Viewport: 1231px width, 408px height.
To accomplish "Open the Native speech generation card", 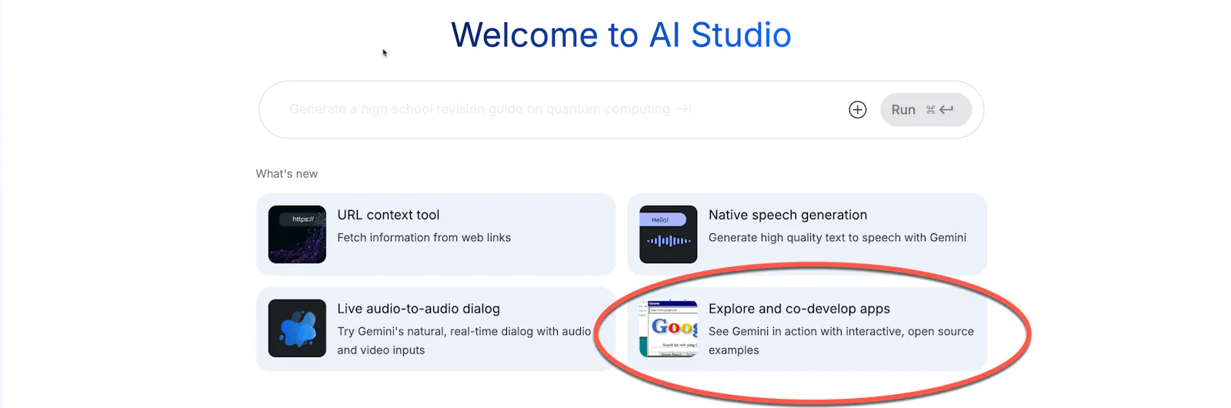I will tap(807, 234).
